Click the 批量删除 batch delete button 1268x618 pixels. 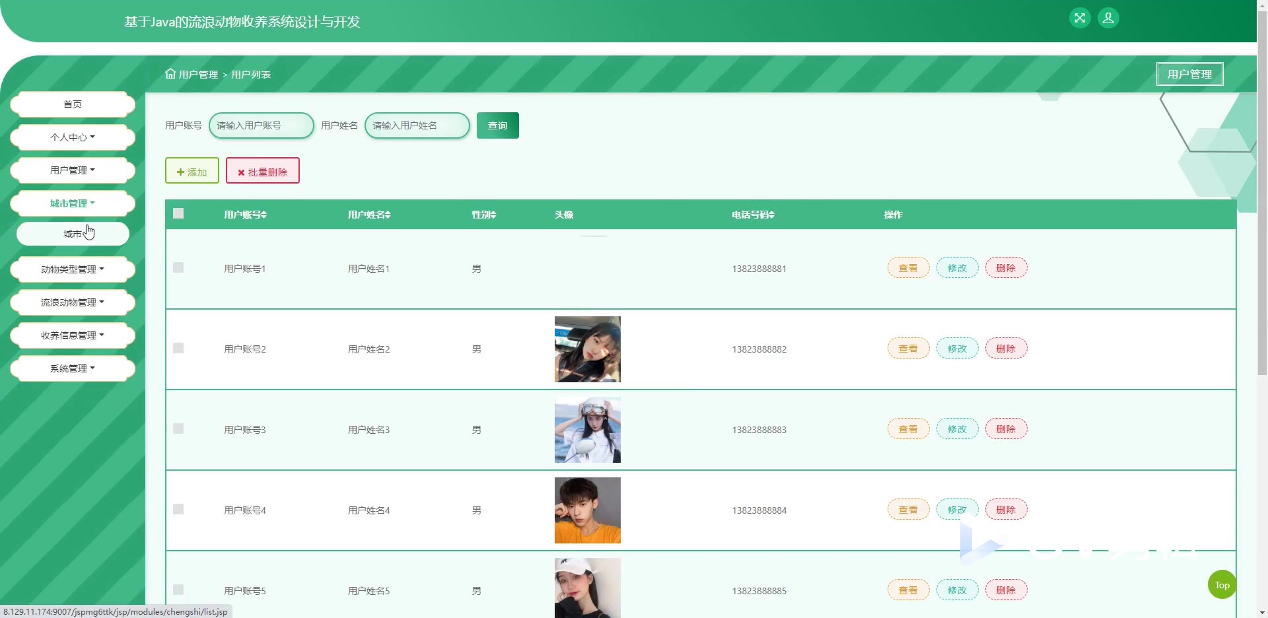(262, 171)
